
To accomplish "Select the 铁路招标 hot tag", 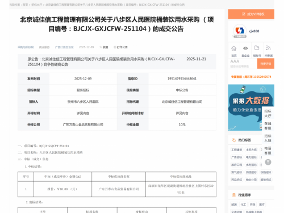I will [x=266, y=172].
